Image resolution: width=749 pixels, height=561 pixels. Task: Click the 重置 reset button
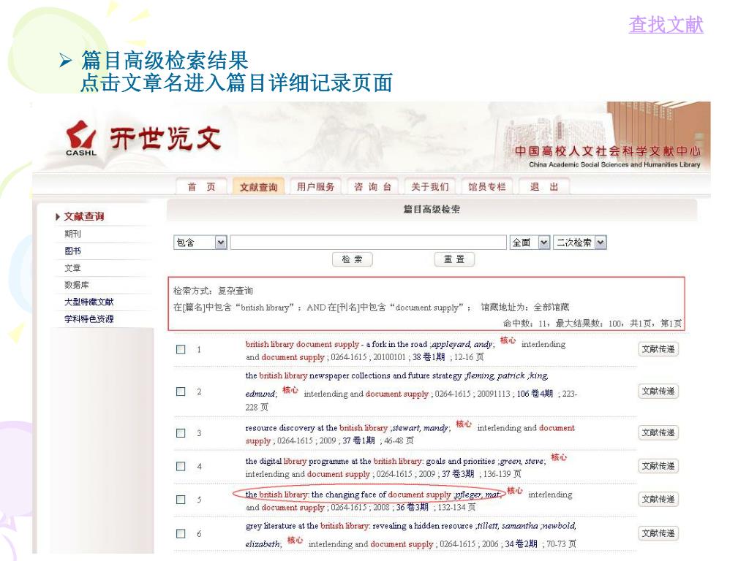click(x=454, y=259)
